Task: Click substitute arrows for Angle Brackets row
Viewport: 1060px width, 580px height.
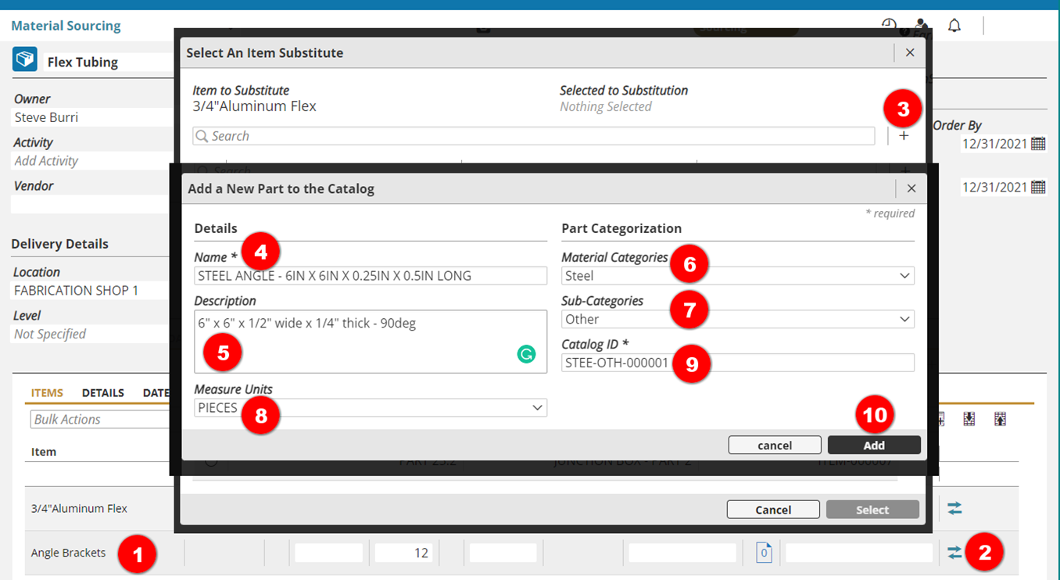Action: 954,553
